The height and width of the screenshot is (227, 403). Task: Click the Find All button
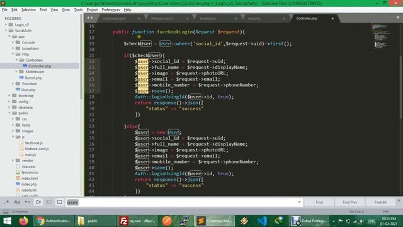(380, 202)
